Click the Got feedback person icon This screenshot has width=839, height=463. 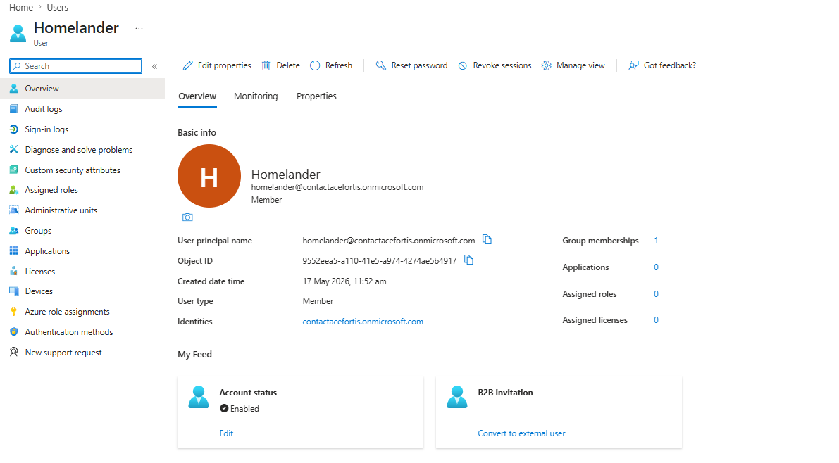(633, 65)
